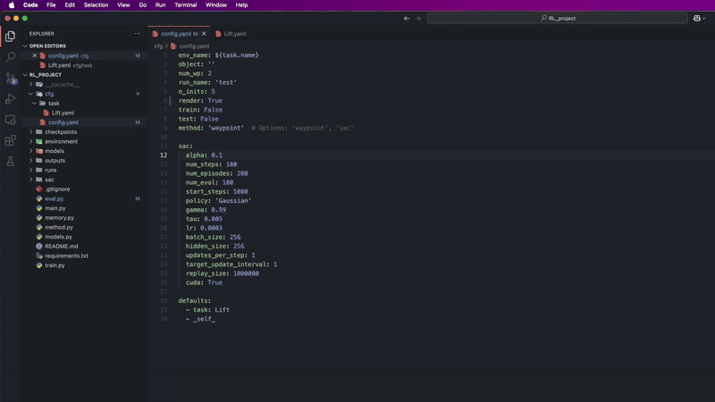Collapse the cfg folder
The width and height of the screenshot is (715, 402).
49,94
